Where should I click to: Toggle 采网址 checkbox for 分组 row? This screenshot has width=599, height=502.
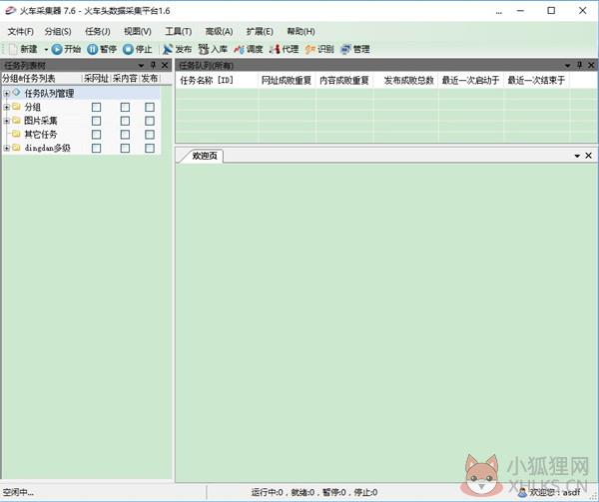[x=96, y=107]
